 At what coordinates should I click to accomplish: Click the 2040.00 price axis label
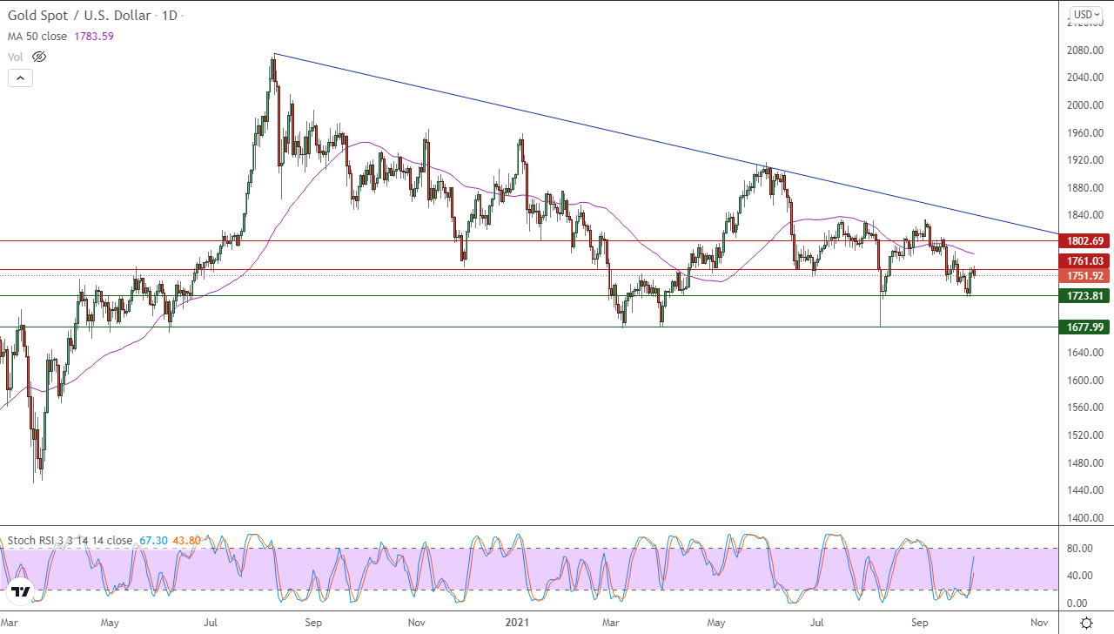coord(1085,78)
